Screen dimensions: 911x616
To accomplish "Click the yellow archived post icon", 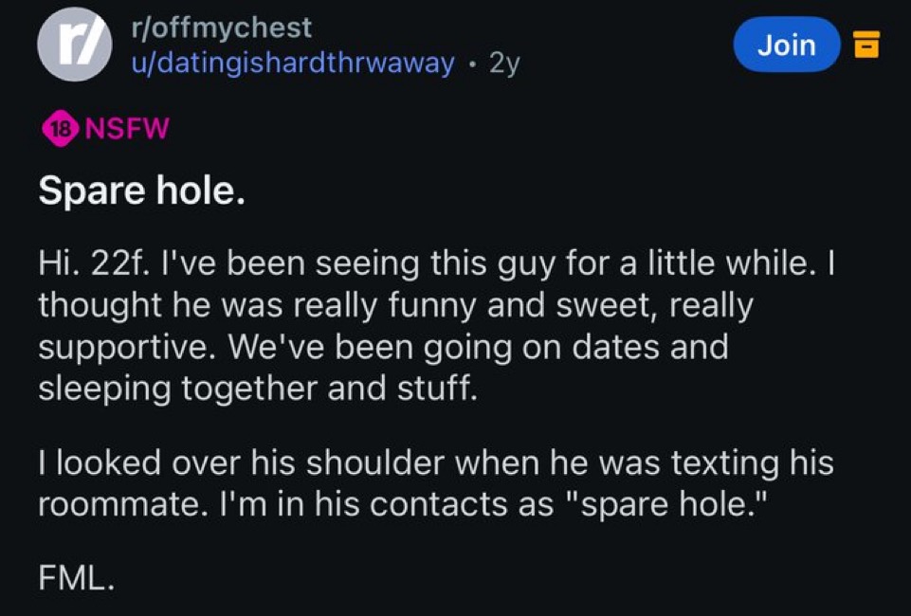I will pyautogui.click(x=866, y=45).
